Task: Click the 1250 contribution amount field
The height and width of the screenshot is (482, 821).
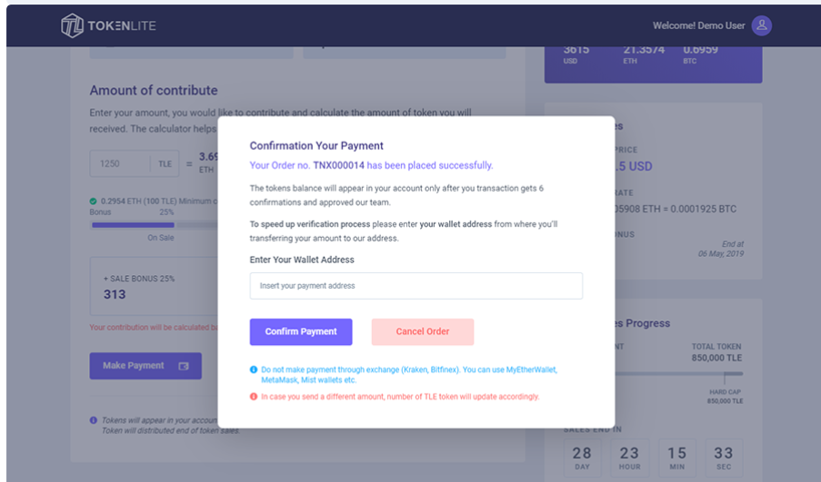Action: (120, 164)
